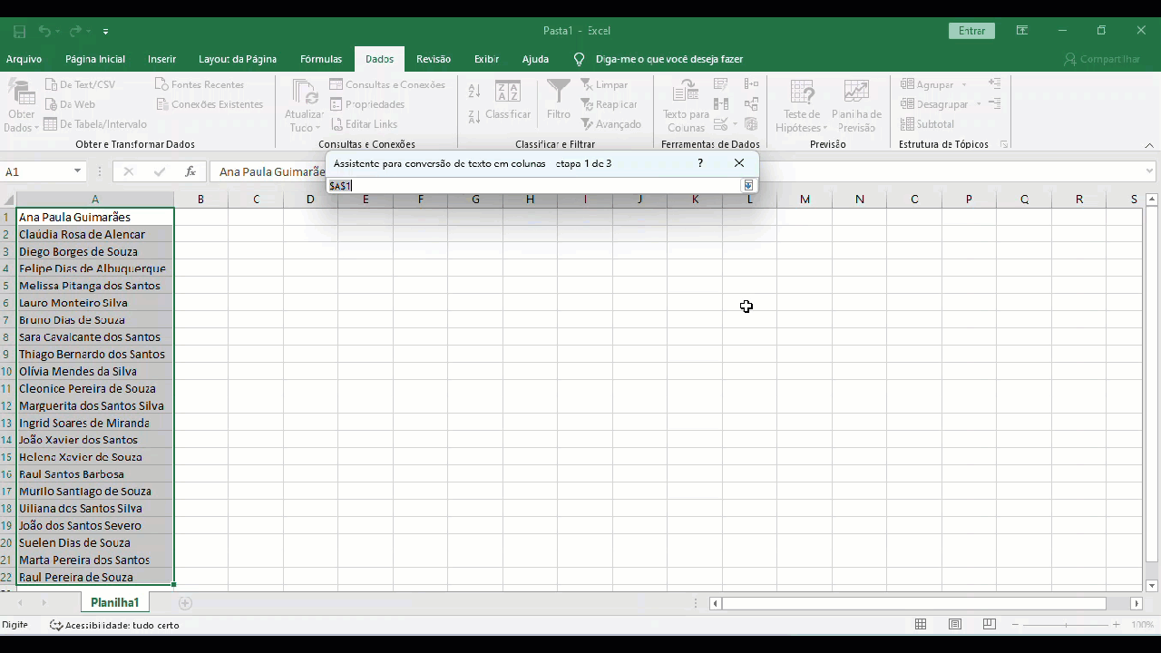The image size is (1161, 653).
Task: Switch to the Página Inicial tab
Action: point(94,59)
